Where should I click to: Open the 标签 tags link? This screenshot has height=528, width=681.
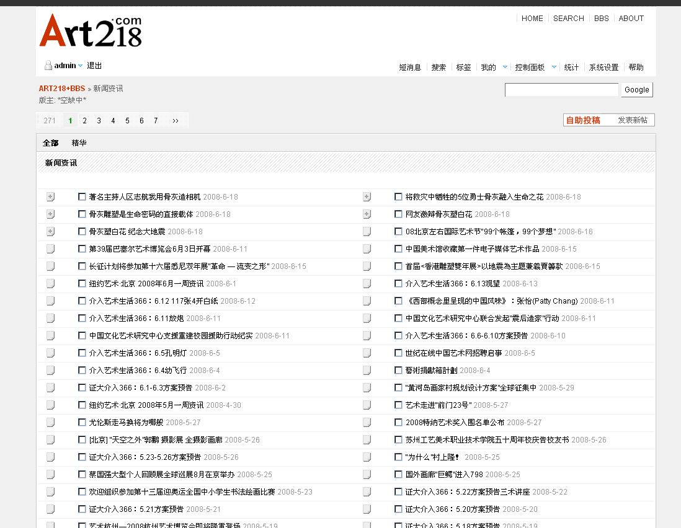(463, 68)
